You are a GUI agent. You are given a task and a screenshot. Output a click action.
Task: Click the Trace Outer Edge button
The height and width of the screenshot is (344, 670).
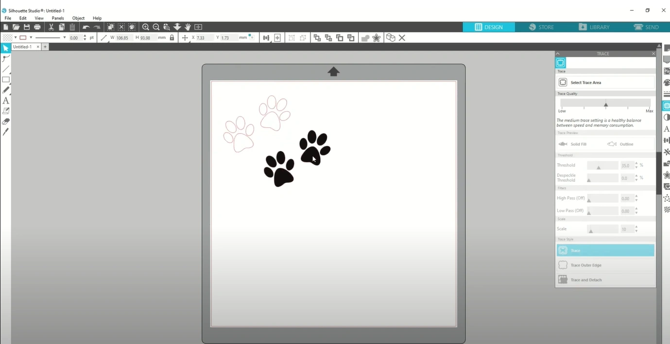click(605, 265)
